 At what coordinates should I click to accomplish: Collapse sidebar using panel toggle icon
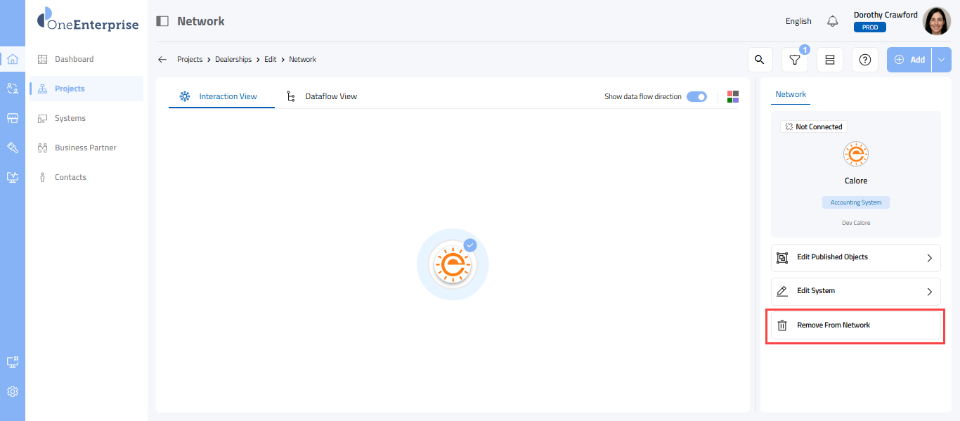[162, 21]
